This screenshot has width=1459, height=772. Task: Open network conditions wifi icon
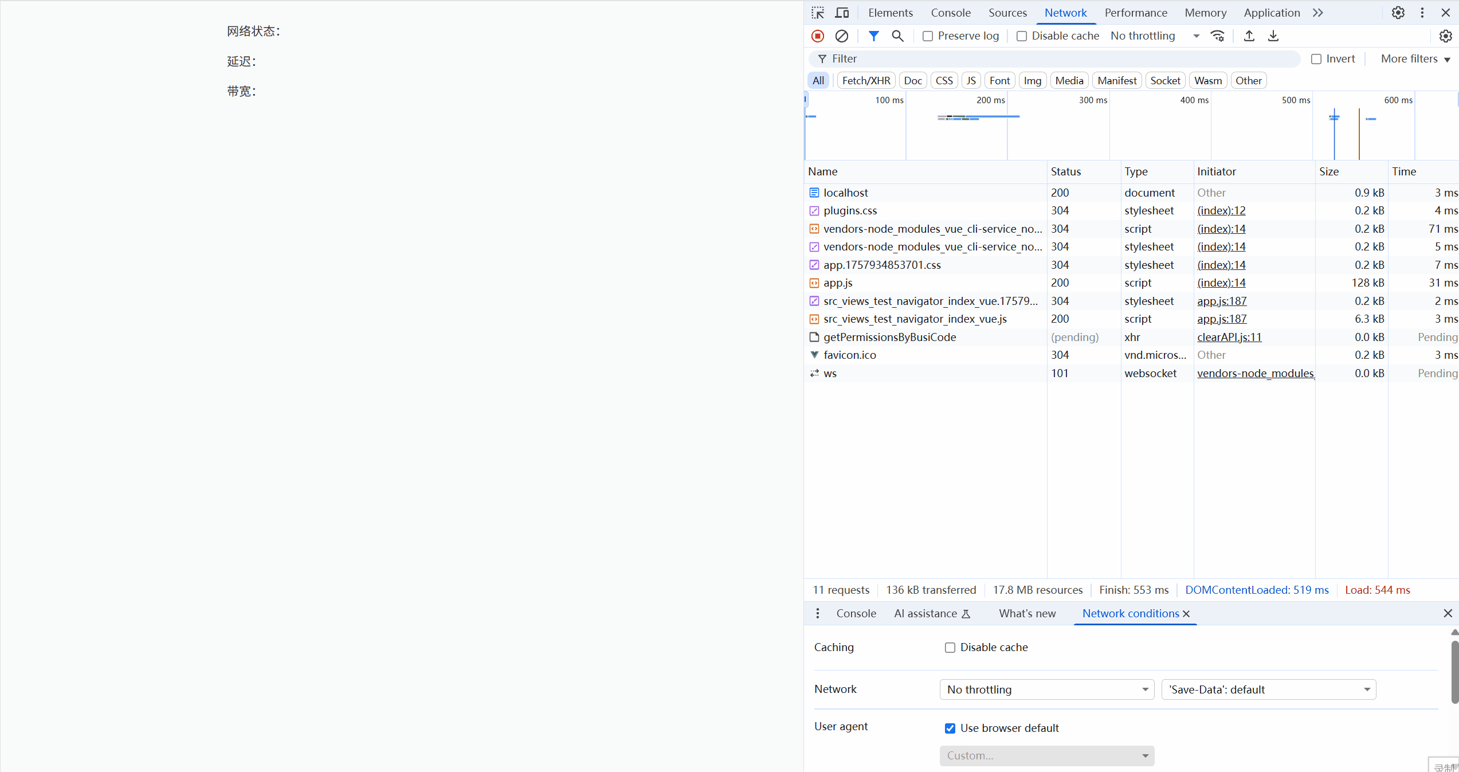pos(1217,36)
